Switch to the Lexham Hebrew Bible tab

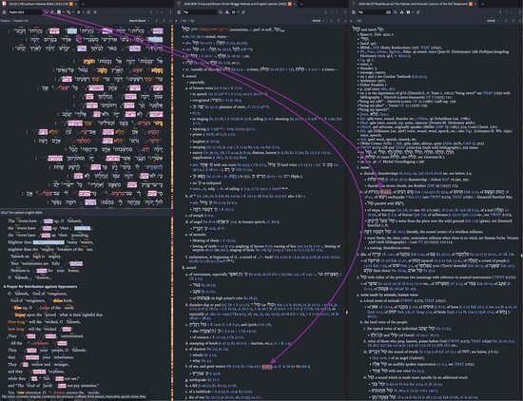click(x=37, y=4)
